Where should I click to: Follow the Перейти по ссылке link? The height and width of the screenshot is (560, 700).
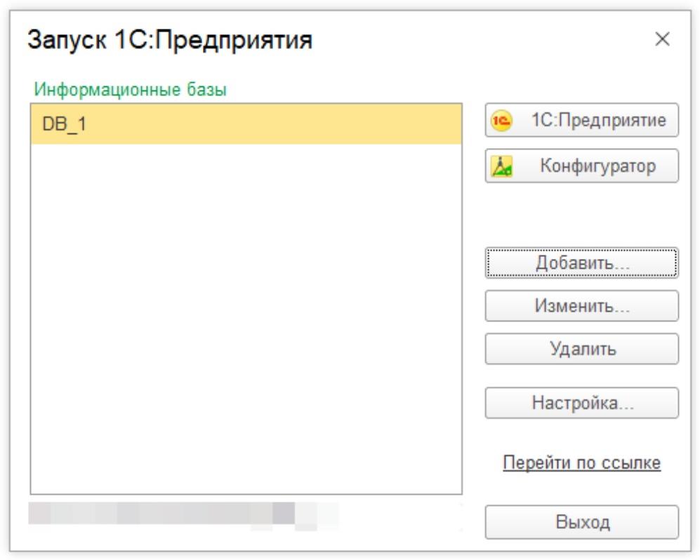[x=582, y=462]
